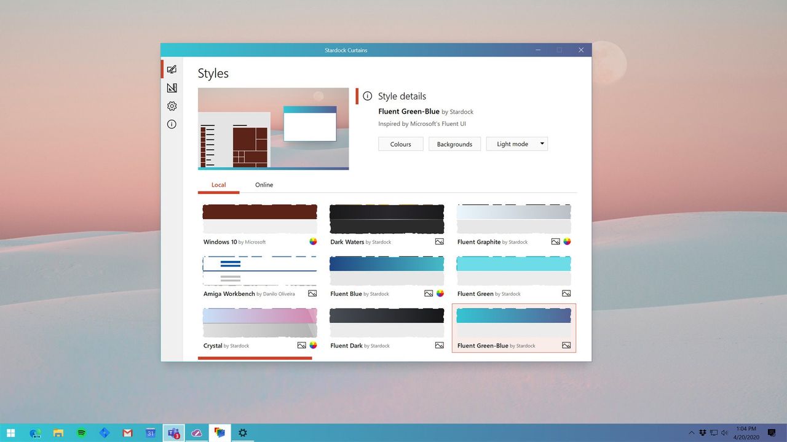Open the Calendar app on taskbar
787x442 pixels.
(151, 433)
